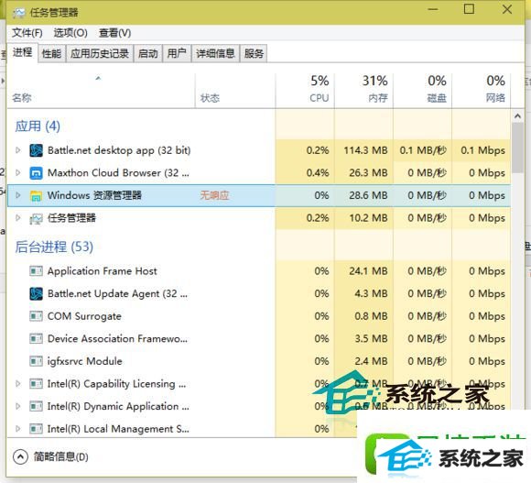Open the 查看(V) menu
The width and height of the screenshot is (531, 483).
114,33
